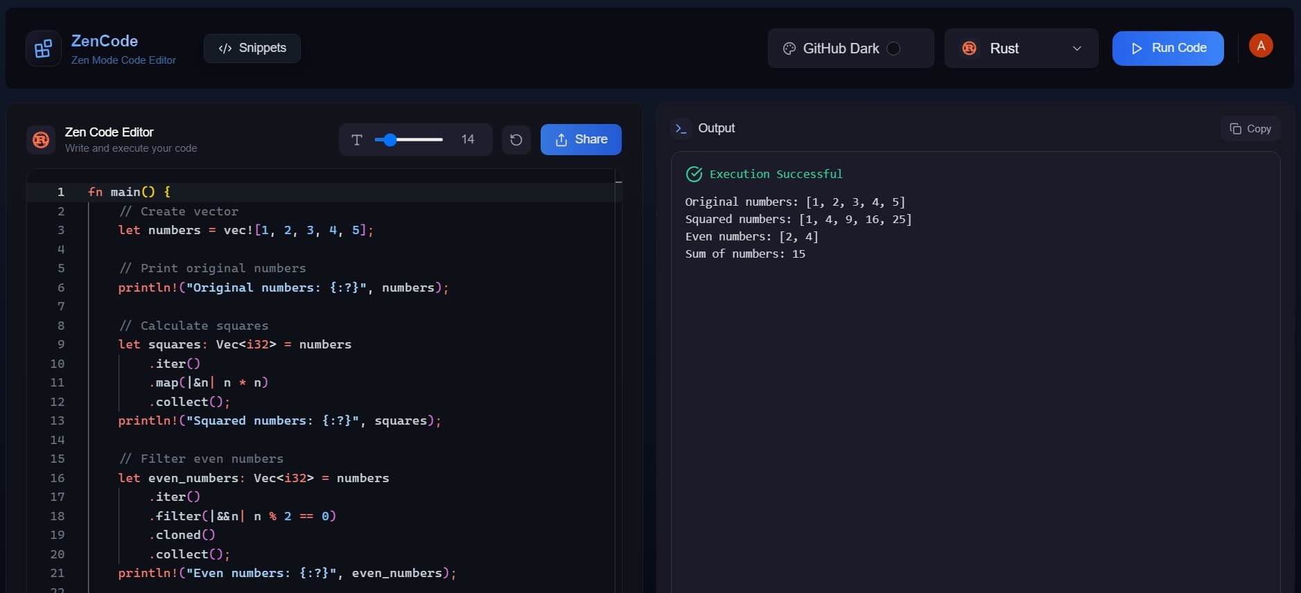Image resolution: width=1301 pixels, height=593 pixels.
Task: Click the font size T icon
Action: 357,140
